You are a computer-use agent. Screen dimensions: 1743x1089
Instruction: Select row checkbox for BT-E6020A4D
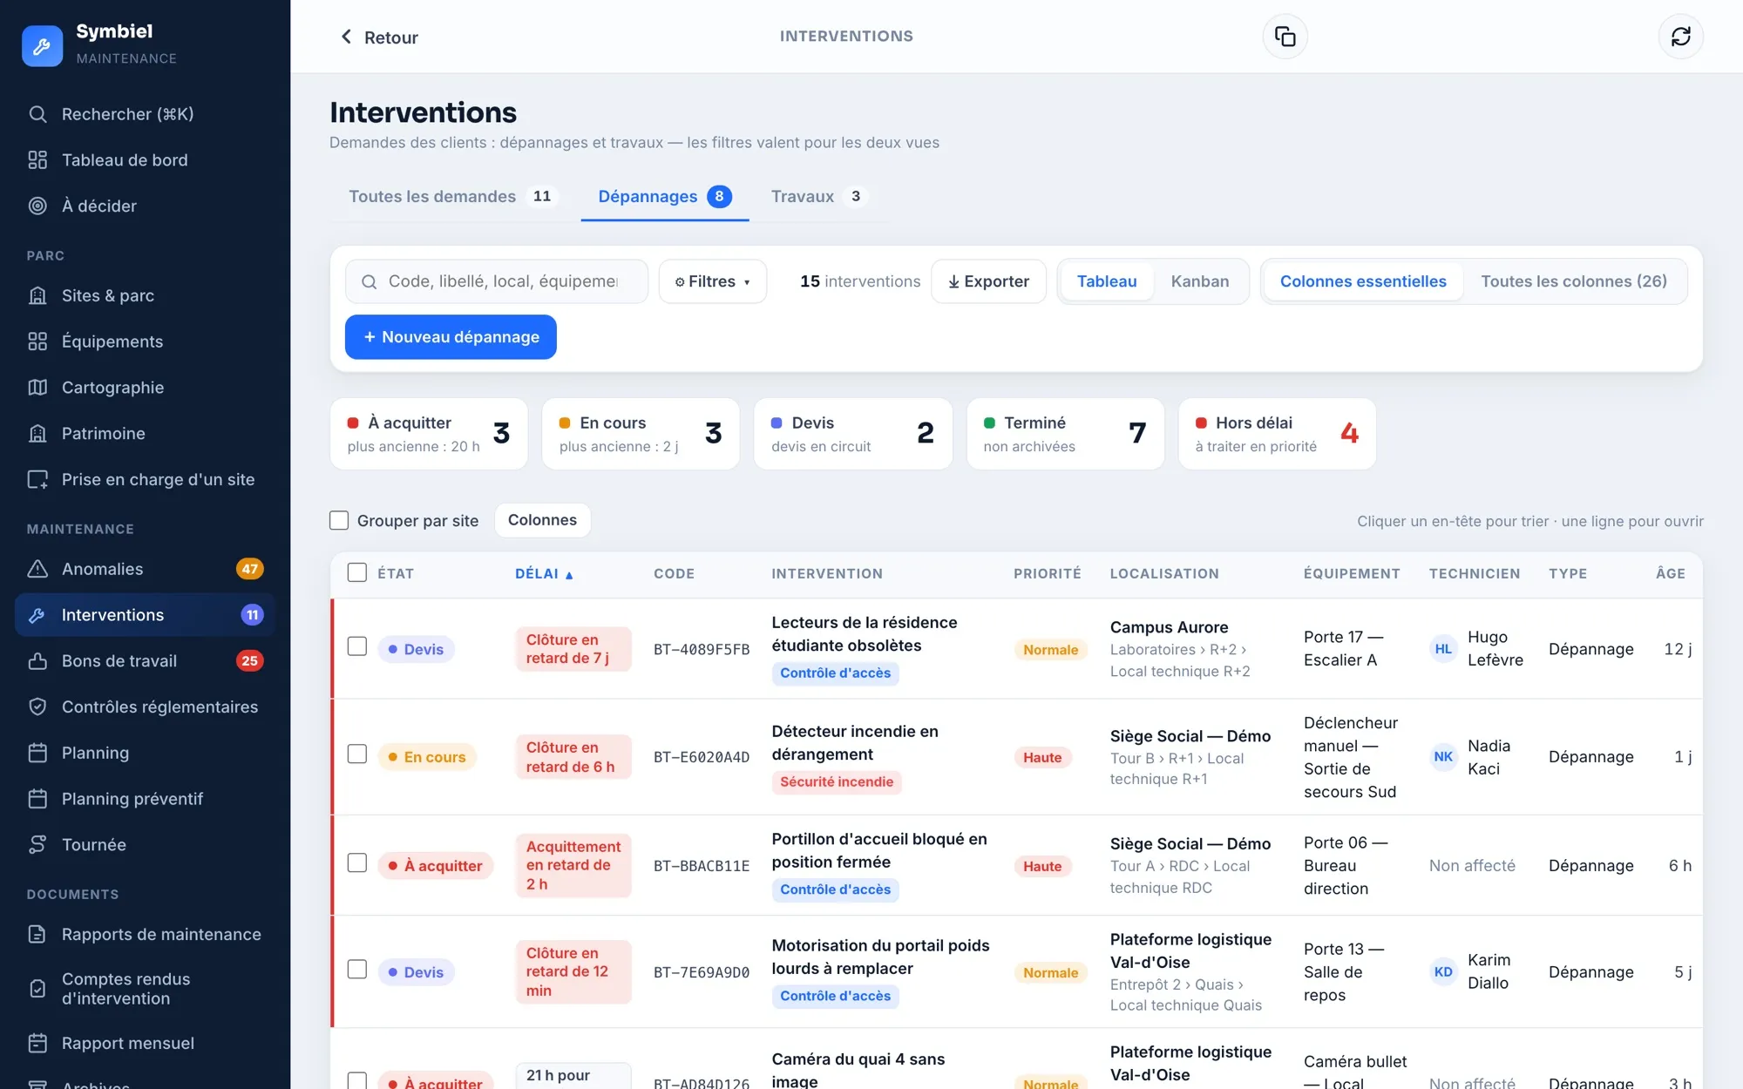(357, 754)
